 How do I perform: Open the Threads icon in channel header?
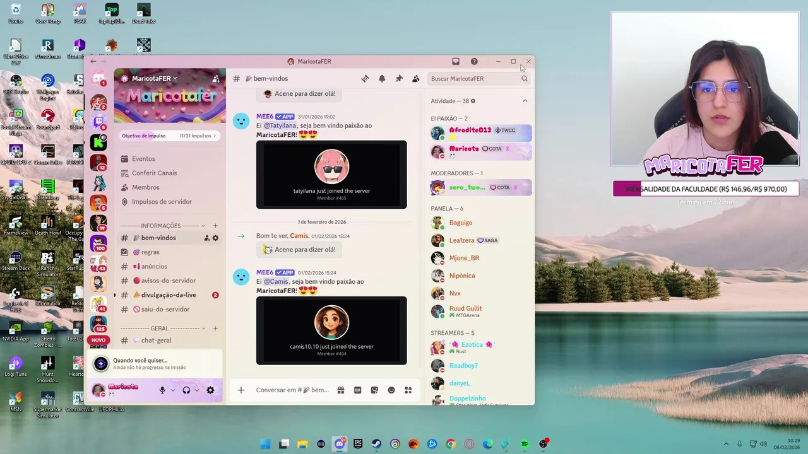(x=365, y=78)
